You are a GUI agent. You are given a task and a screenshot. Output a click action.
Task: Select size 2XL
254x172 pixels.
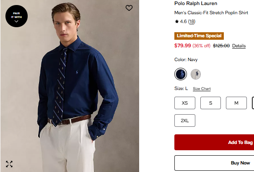pos(185,121)
